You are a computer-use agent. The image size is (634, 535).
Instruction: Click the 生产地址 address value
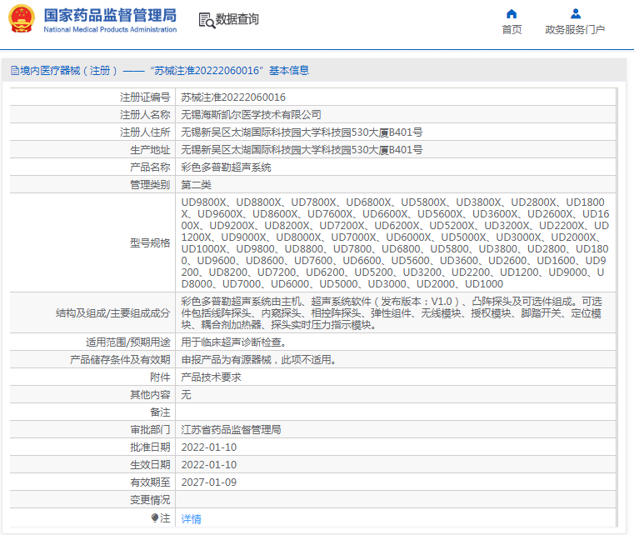pos(302,150)
